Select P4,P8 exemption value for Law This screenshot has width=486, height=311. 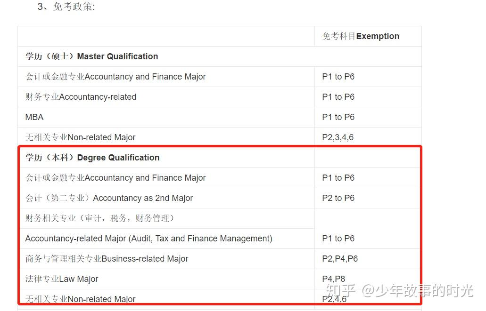coord(333,279)
